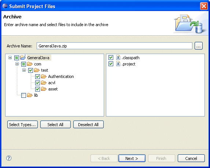Uncheck the acvl folder checkbox
The width and height of the screenshot is (210, 168).
[37, 83]
